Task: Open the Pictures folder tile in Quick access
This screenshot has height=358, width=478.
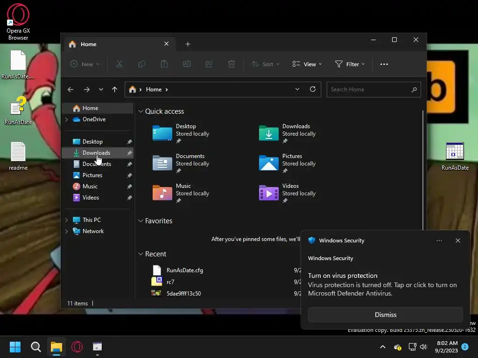Action: (x=287, y=164)
